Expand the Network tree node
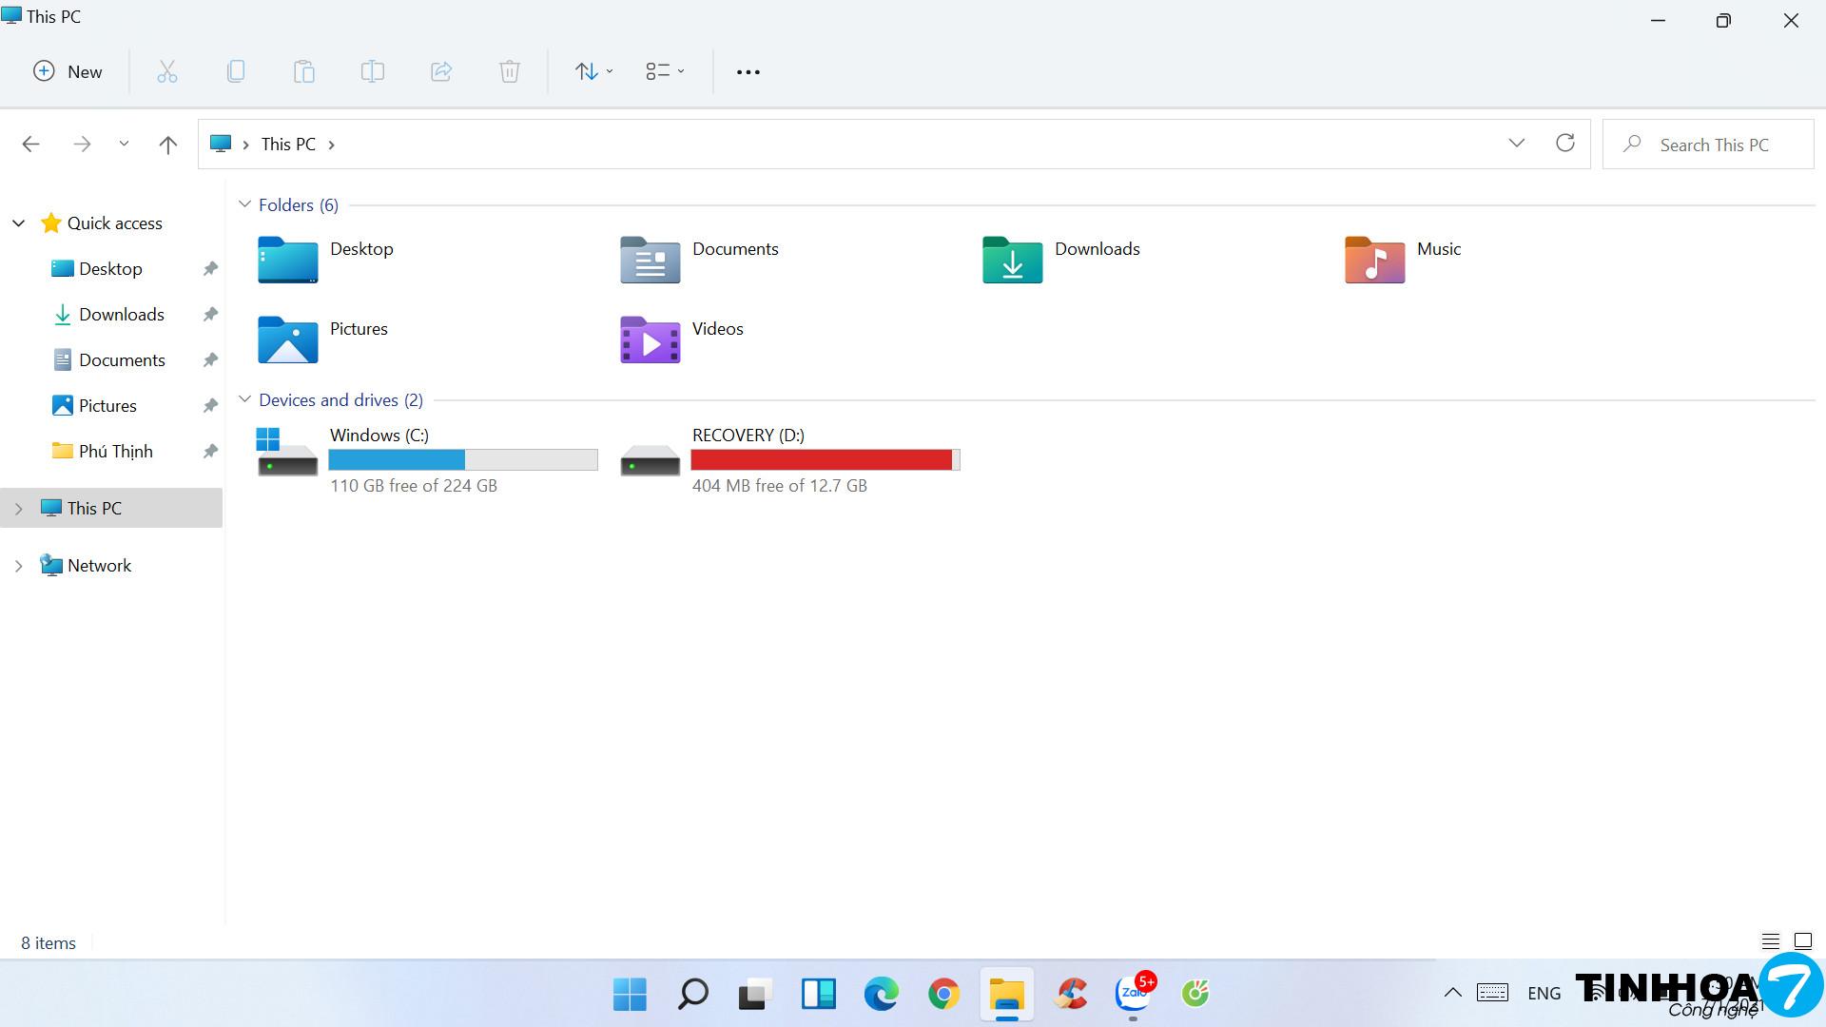This screenshot has height=1027, width=1826. [18, 566]
